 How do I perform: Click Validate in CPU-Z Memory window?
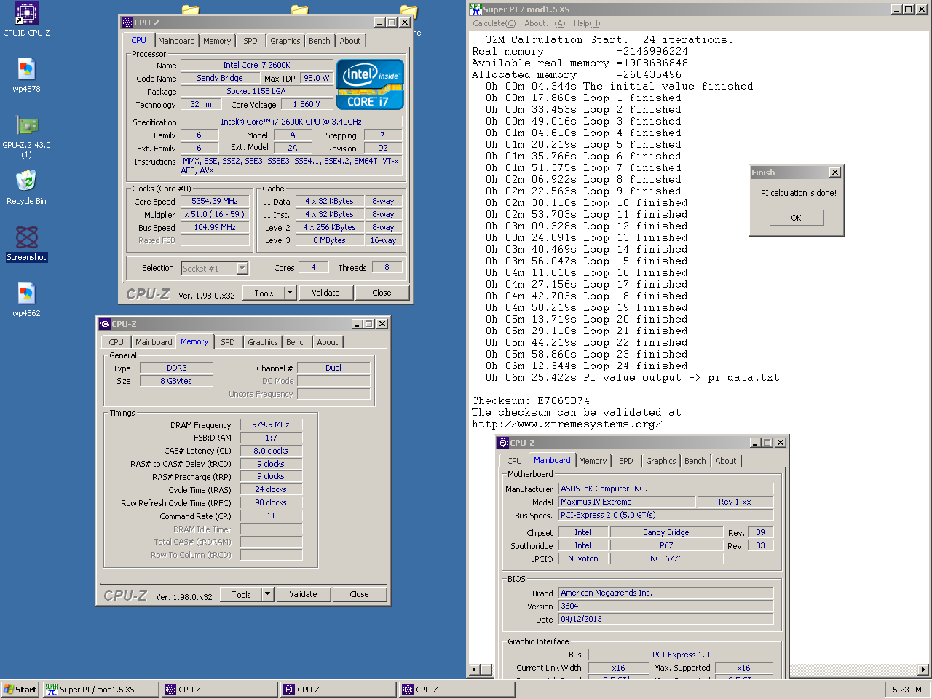pyautogui.click(x=303, y=594)
